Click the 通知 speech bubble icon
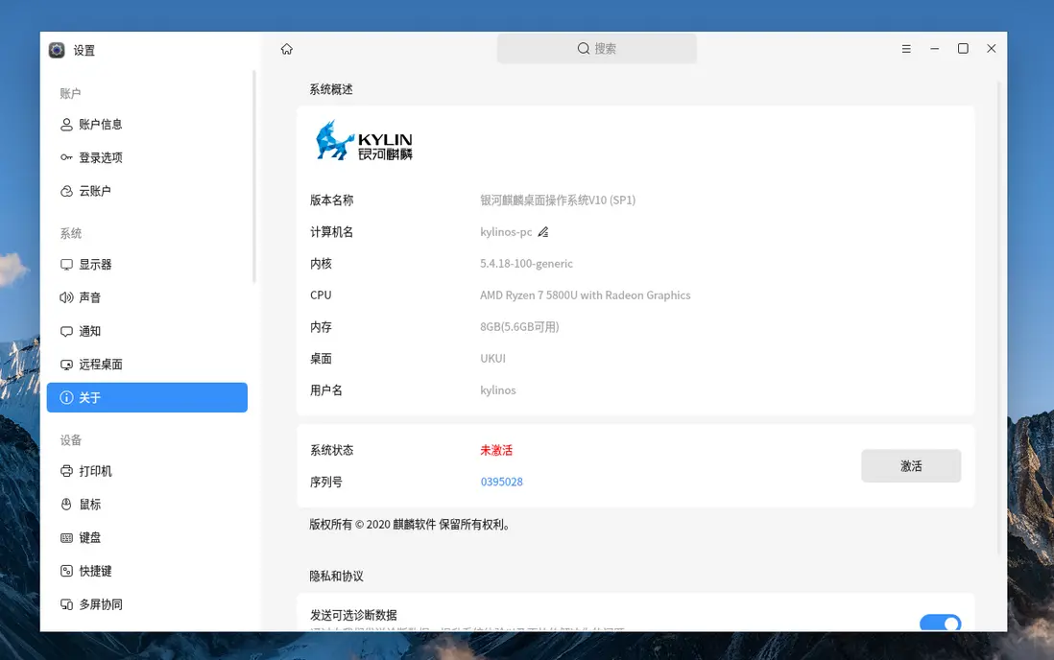 (66, 331)
